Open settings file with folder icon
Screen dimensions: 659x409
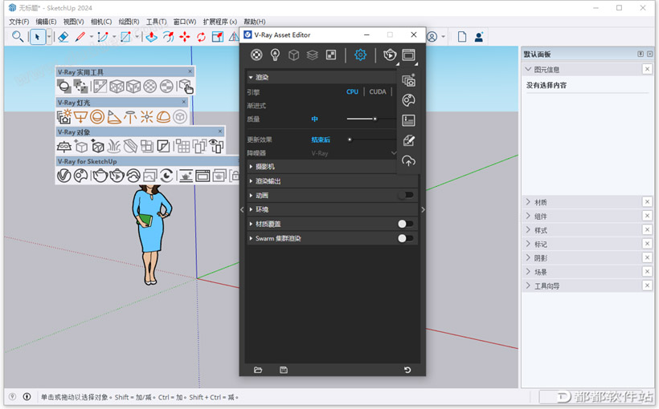tap(258, 370)
